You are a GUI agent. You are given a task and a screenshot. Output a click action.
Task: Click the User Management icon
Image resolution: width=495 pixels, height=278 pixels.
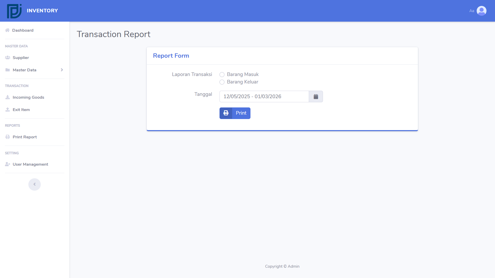[x=7, y=164]
